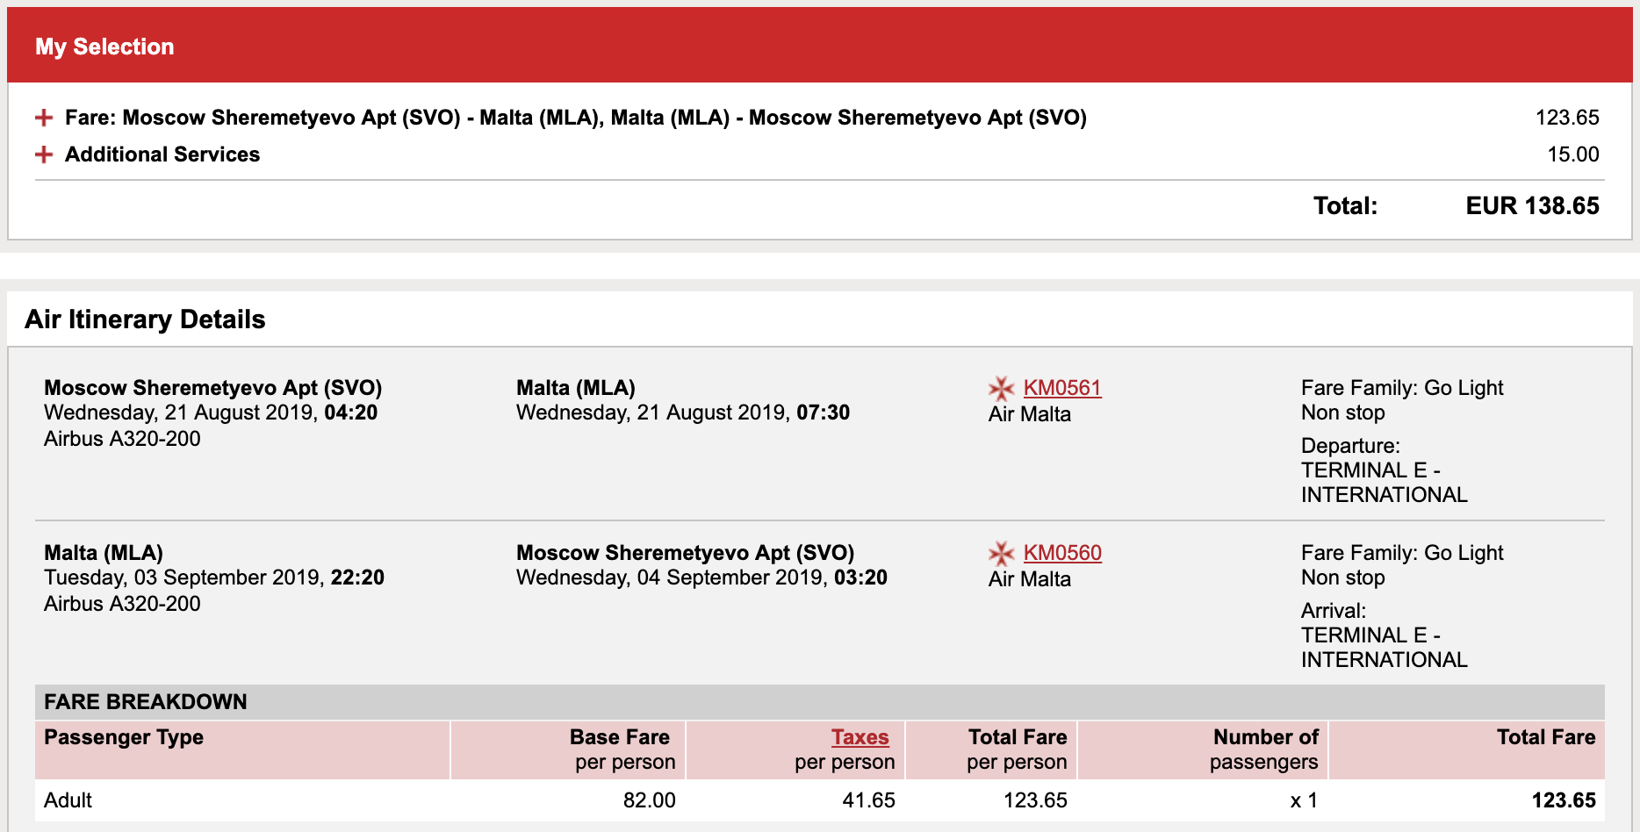Click Additional Services label
Viewport: 1640px width, 832px height.
point(162,154)
